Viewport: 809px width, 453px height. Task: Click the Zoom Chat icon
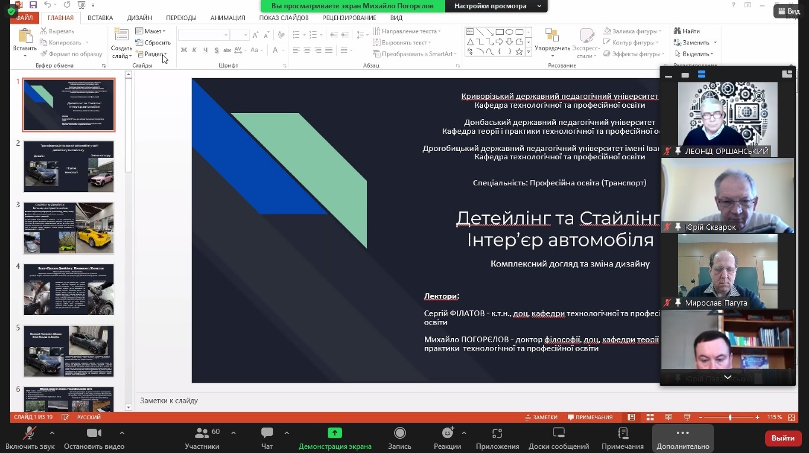coord(267,433)
